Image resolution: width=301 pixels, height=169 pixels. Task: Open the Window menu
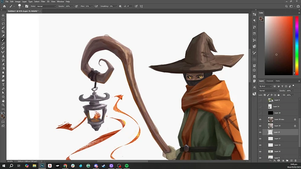pos(60,2)
